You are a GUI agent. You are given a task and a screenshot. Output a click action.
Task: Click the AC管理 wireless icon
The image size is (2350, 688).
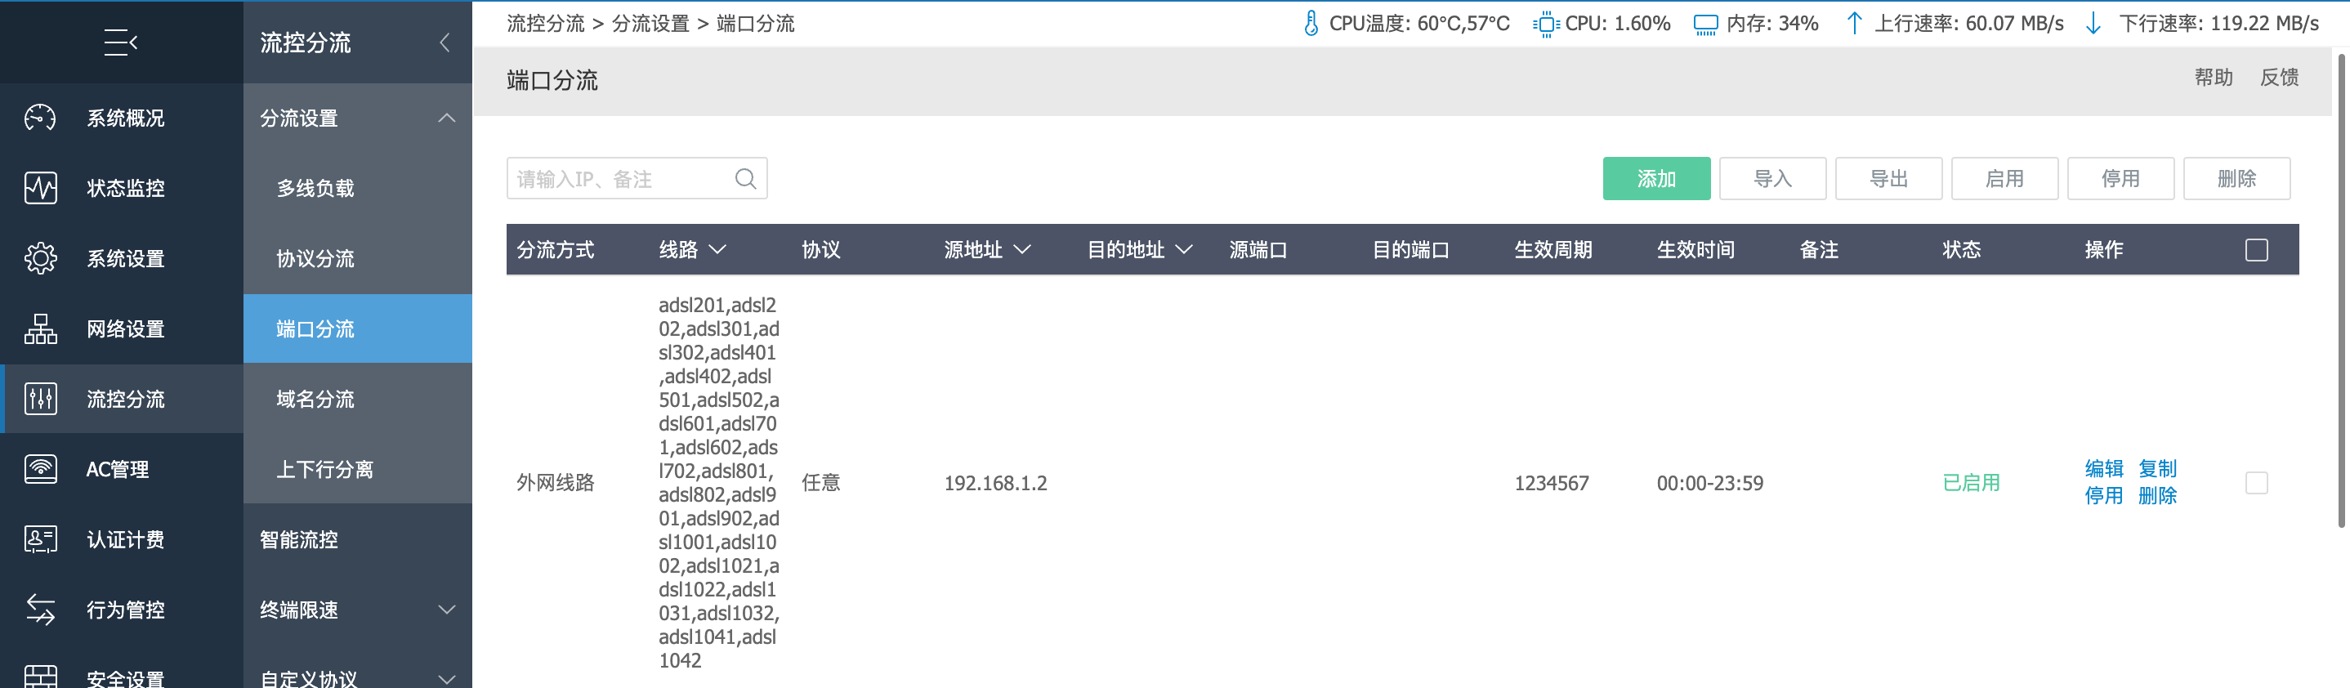coord(40,469)
